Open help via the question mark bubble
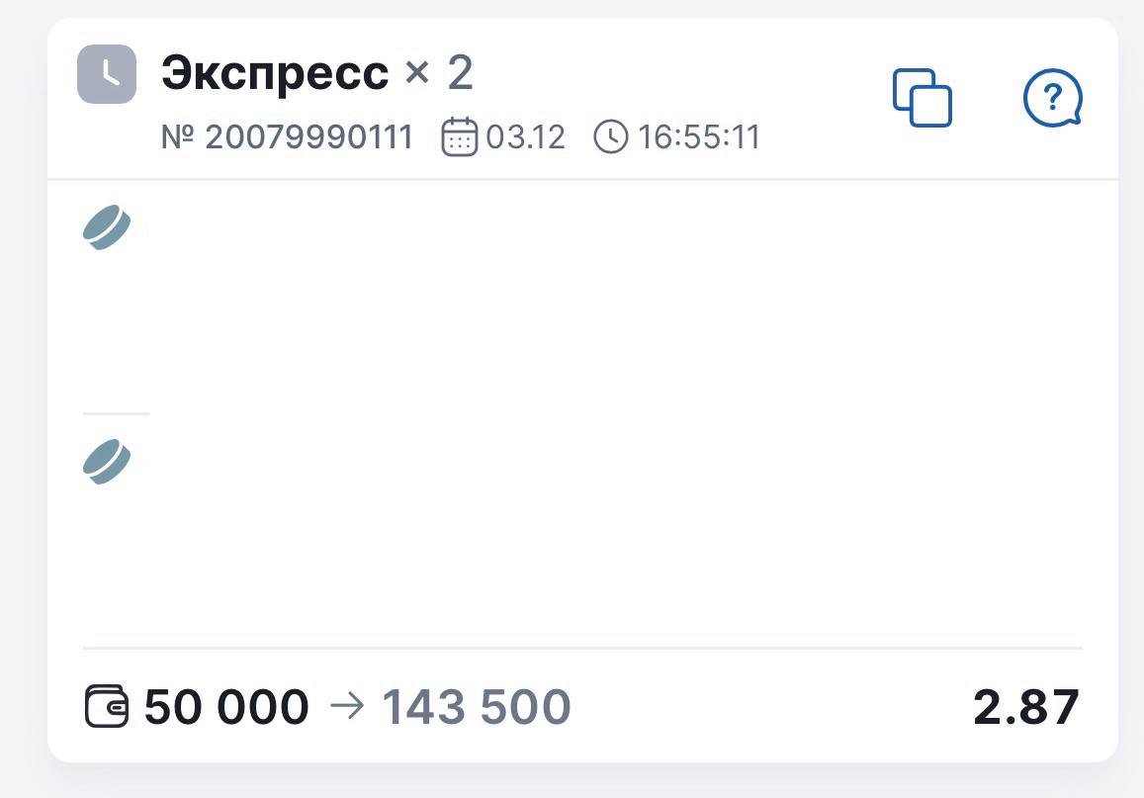 tap(1052, 98)
